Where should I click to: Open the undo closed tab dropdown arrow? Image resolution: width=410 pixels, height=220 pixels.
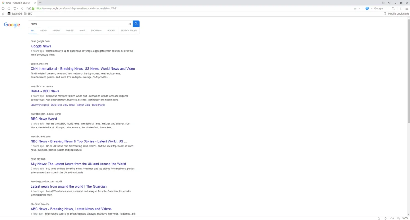coord(18,9)
